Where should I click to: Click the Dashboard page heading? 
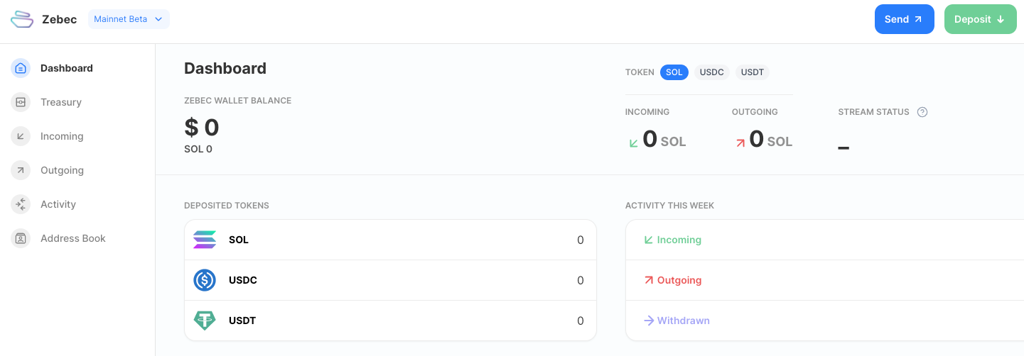coord(225,68)
